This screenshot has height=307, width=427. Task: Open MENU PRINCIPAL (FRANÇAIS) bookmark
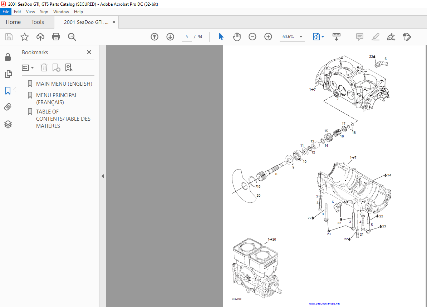57,99
